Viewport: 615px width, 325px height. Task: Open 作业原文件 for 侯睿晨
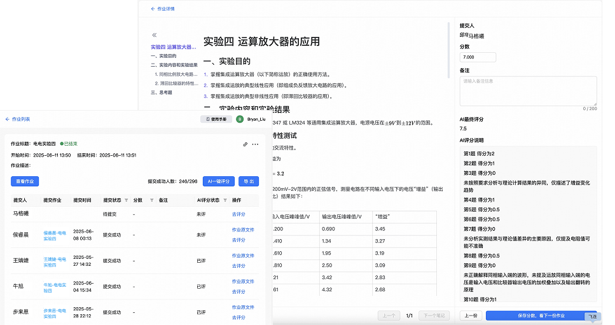243,230
